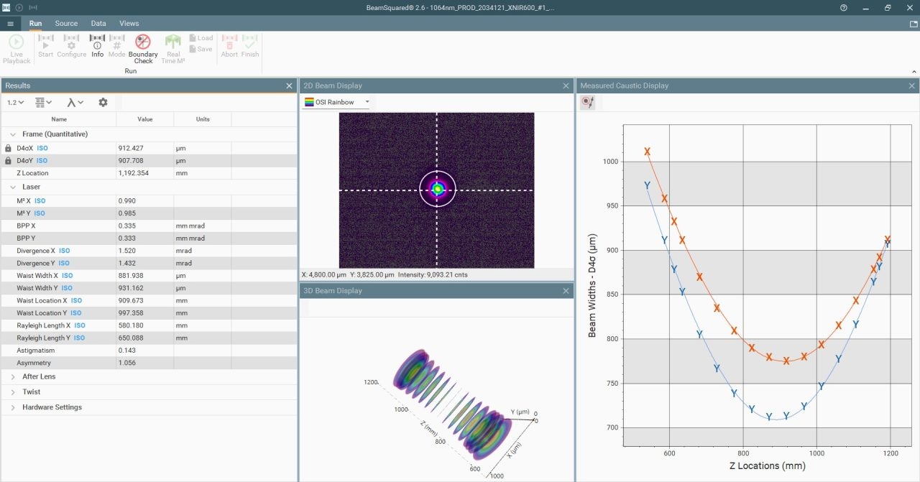Click the ISO link beside M² X
Image resolution: width=920 pixels, height=482 pixels.
(x=40, y=201)
